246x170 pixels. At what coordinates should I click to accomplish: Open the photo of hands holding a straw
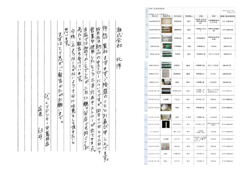167,46
